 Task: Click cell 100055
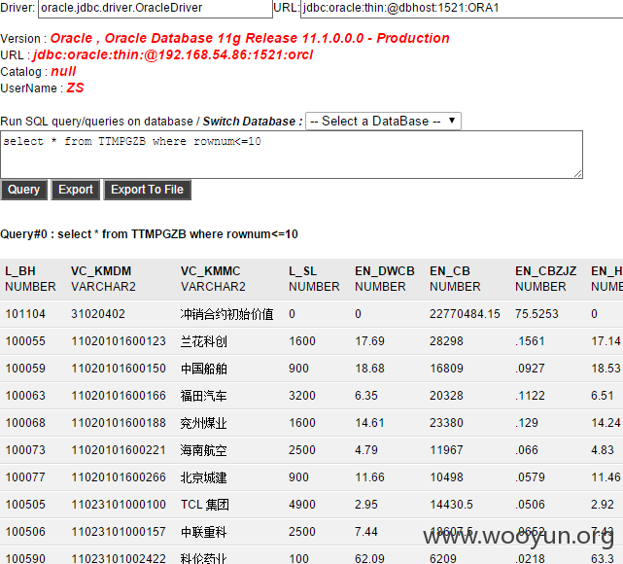25,341
